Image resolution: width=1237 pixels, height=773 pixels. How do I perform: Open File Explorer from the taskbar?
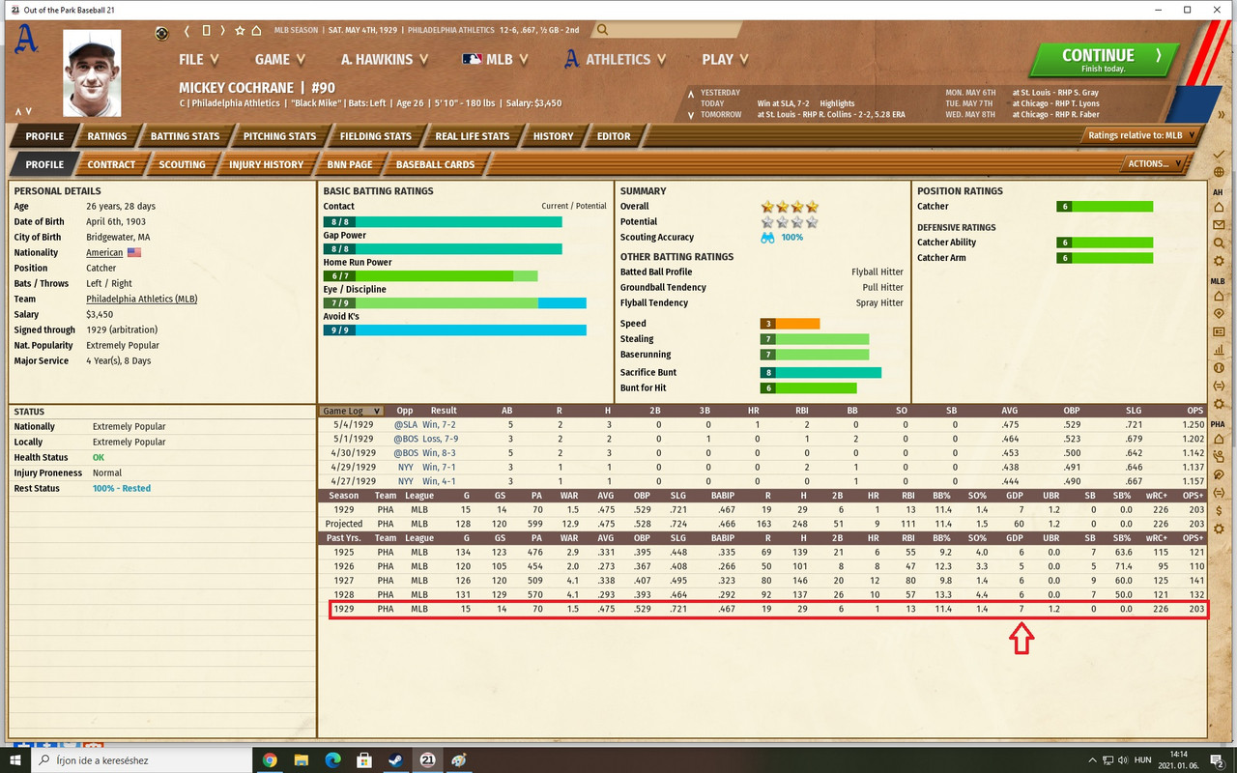[302, 759]
